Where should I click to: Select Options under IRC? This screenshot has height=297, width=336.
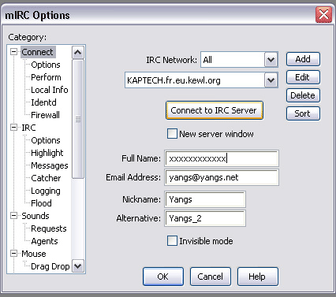coord(46,140)
